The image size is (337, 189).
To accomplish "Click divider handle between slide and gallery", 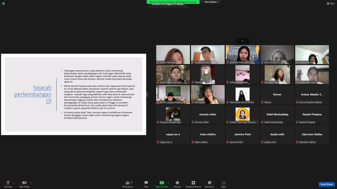I will (x=147, y=94).
